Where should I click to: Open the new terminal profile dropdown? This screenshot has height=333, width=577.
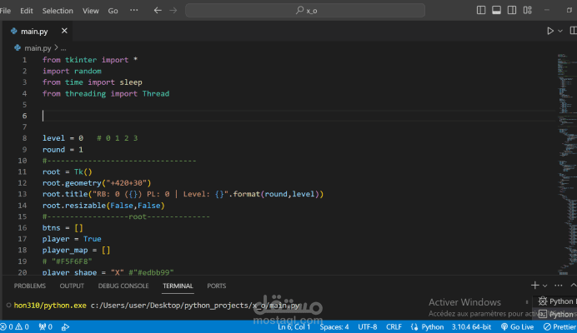(x=545, y=286)
